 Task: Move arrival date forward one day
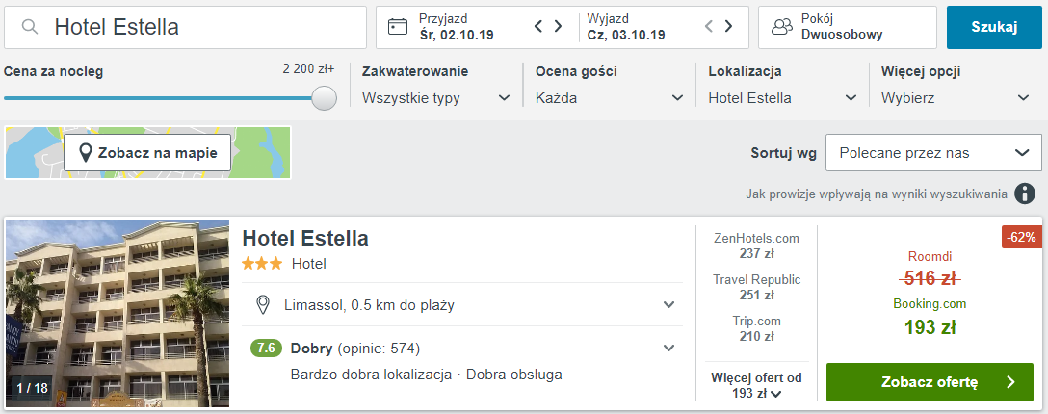point(558,27)
